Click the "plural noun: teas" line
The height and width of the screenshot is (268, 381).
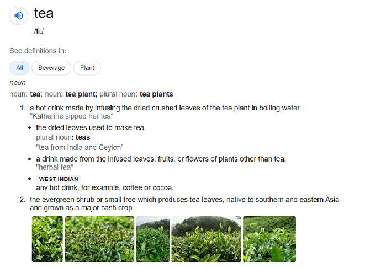coord(63,137)
